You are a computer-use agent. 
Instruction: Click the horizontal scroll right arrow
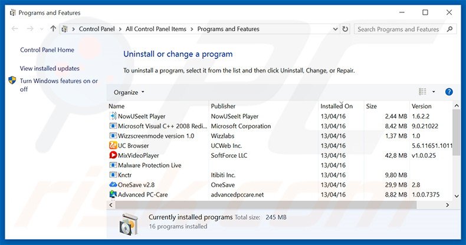coord(448,205)
